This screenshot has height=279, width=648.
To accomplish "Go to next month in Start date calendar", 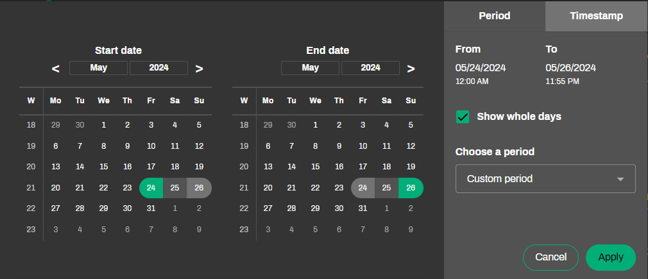I will coord(200,69).
